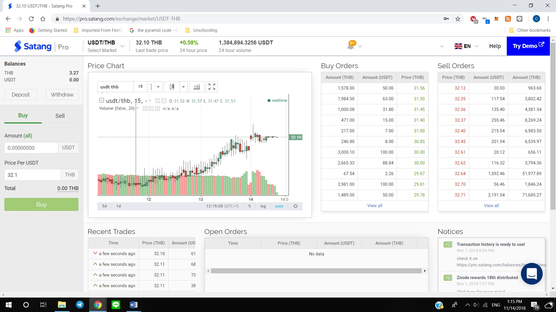Collapse usdt/thb chart legend
The height and width of the screenshot is (312, 556).
102,101
